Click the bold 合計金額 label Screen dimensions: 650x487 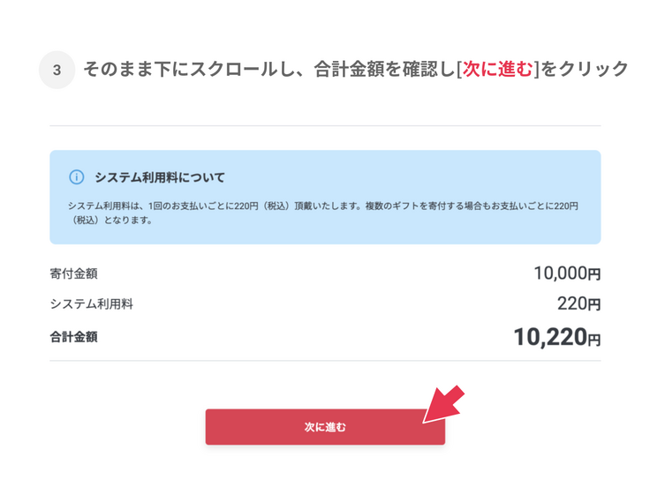point(73,336)
